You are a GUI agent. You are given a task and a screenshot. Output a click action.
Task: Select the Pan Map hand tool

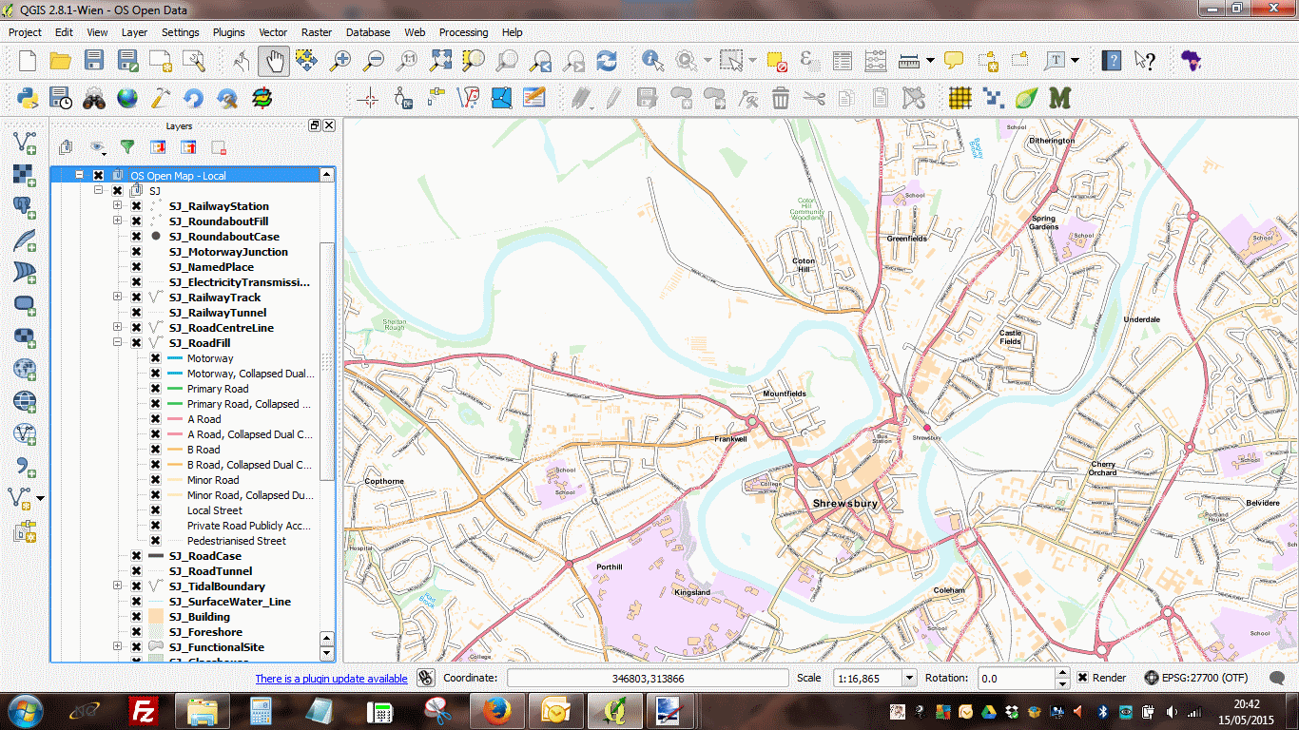[x=274, y=61]
